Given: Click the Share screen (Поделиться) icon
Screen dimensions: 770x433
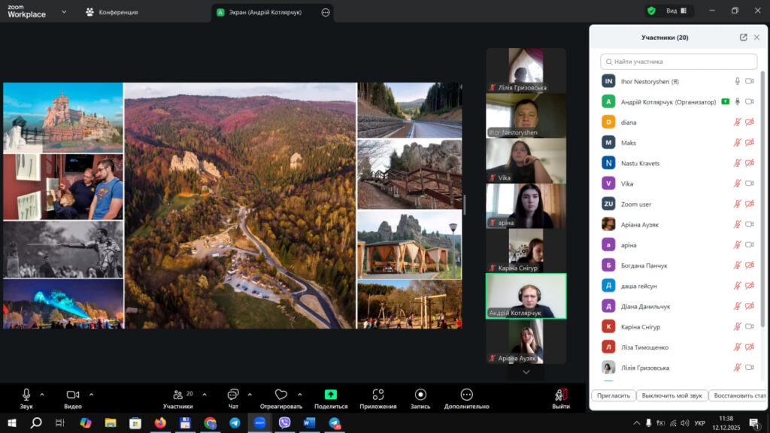Looking at the screenshot, I should tap(330, 395).
